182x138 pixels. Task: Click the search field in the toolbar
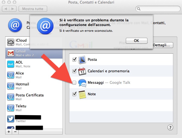[158, 9]
